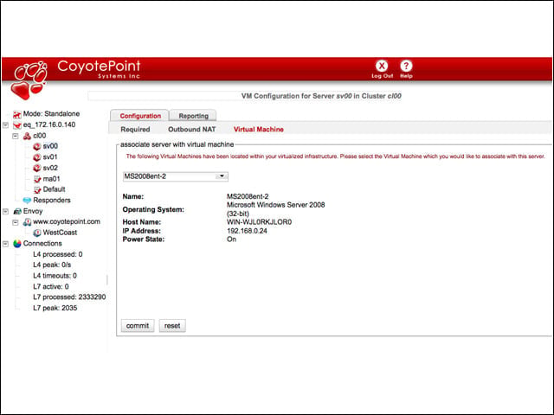Click 'L7 active: 0' entry
This screenshot has height=415, width=554.
[x=51, y=287]
